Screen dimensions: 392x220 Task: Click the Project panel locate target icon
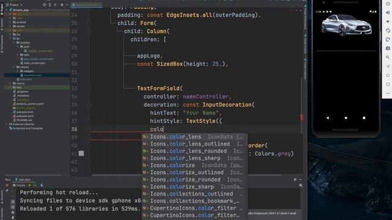pyautogui.click(x=45, y=5)
